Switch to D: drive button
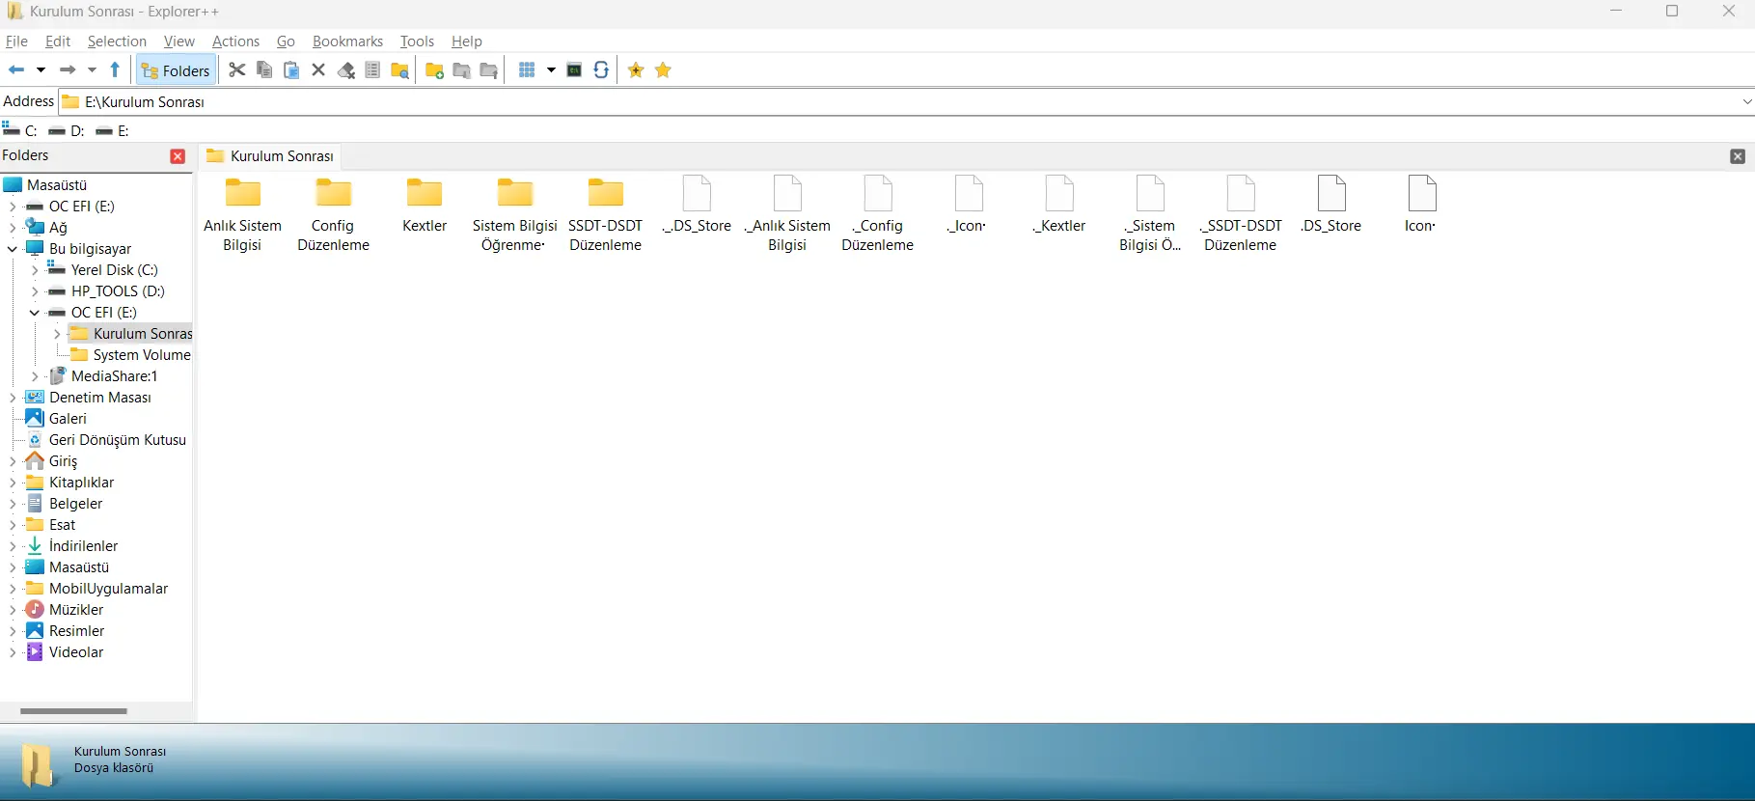This screenshot has width=1755, height=801. [x=67, y=130]
